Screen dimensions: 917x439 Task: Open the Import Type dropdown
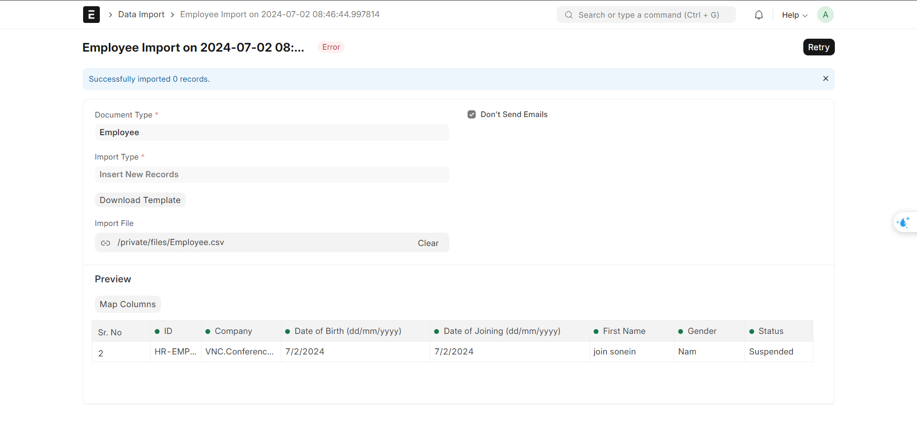pyautogui.click(x=272, y=174)
